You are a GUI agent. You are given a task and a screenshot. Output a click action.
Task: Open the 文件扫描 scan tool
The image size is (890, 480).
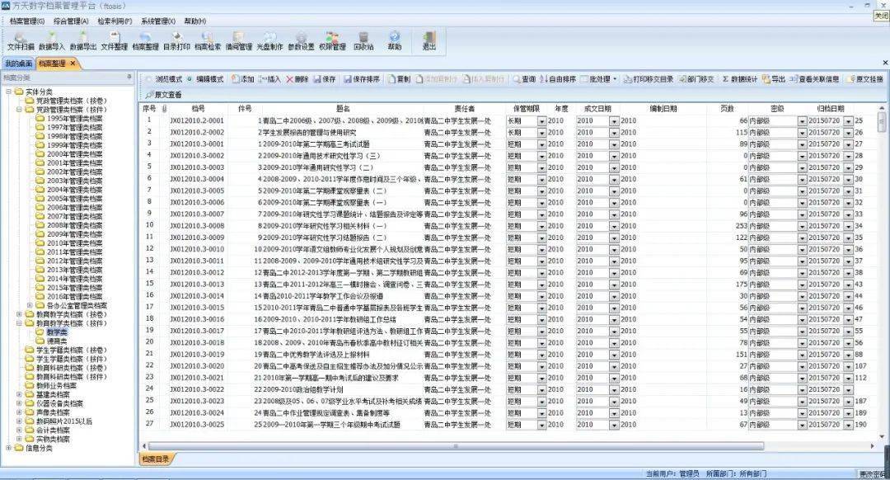(21, 41)
